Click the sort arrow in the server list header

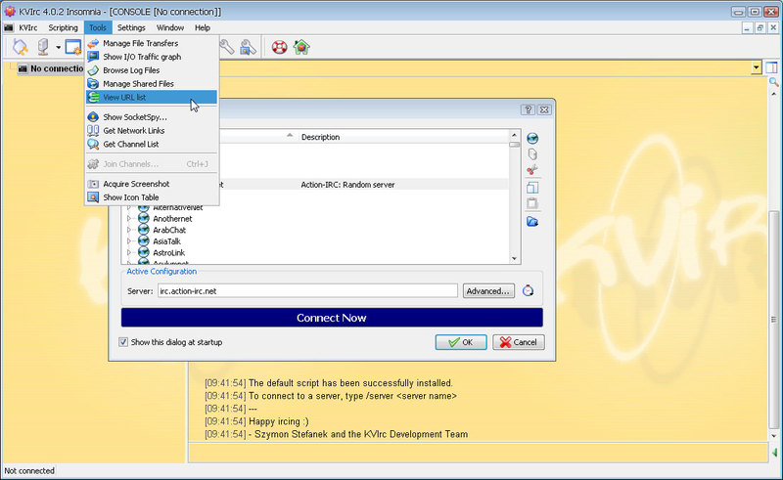coord(290,136)
